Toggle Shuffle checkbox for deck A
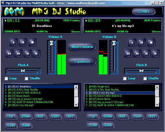Screen dimensions: 165x132 coord(26,78)
